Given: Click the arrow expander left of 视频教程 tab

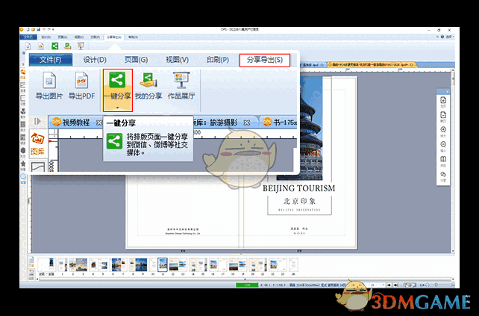Looking at the screenshot, I should [37, 121].
